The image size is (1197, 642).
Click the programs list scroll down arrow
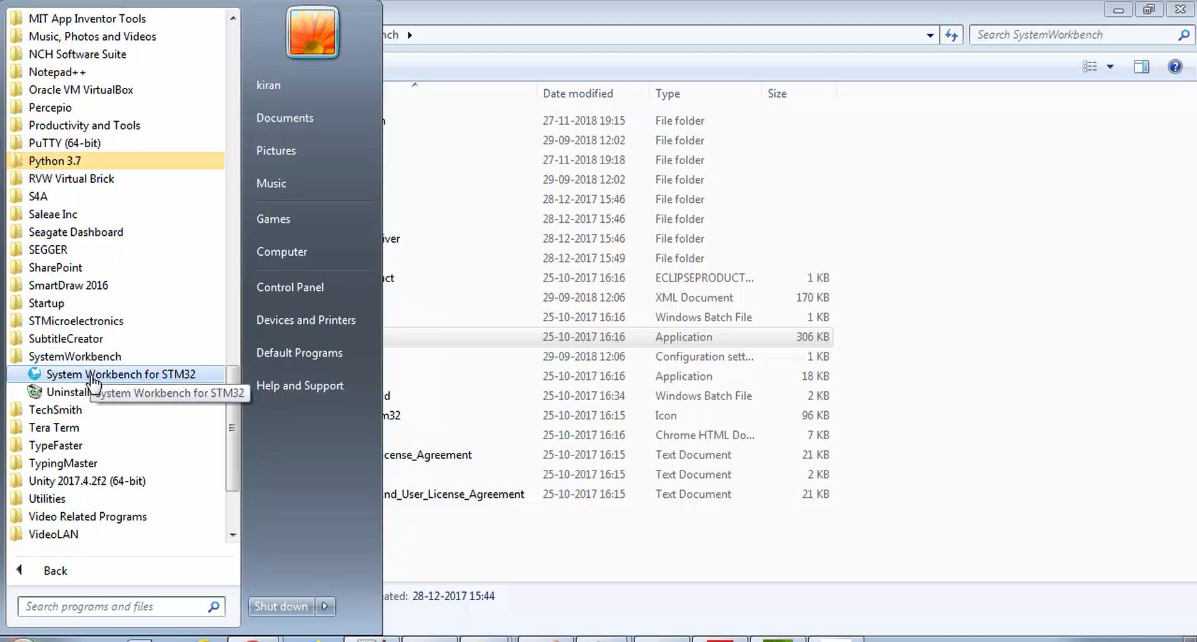[233, 535]
